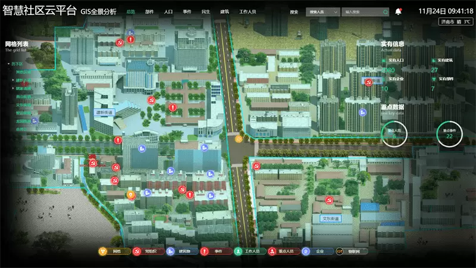Screen dimensions: 476x268
Task: Click the 重点事件 circular gauge showing 22
Action: (x=449, y=134)
